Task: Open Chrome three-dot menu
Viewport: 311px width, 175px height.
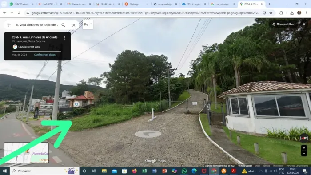Action: (x=307, y=13)
